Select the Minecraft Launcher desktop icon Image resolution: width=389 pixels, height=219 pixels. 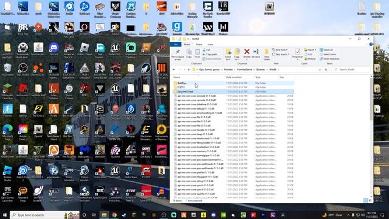pyautogui.click(x=7, y=91)
